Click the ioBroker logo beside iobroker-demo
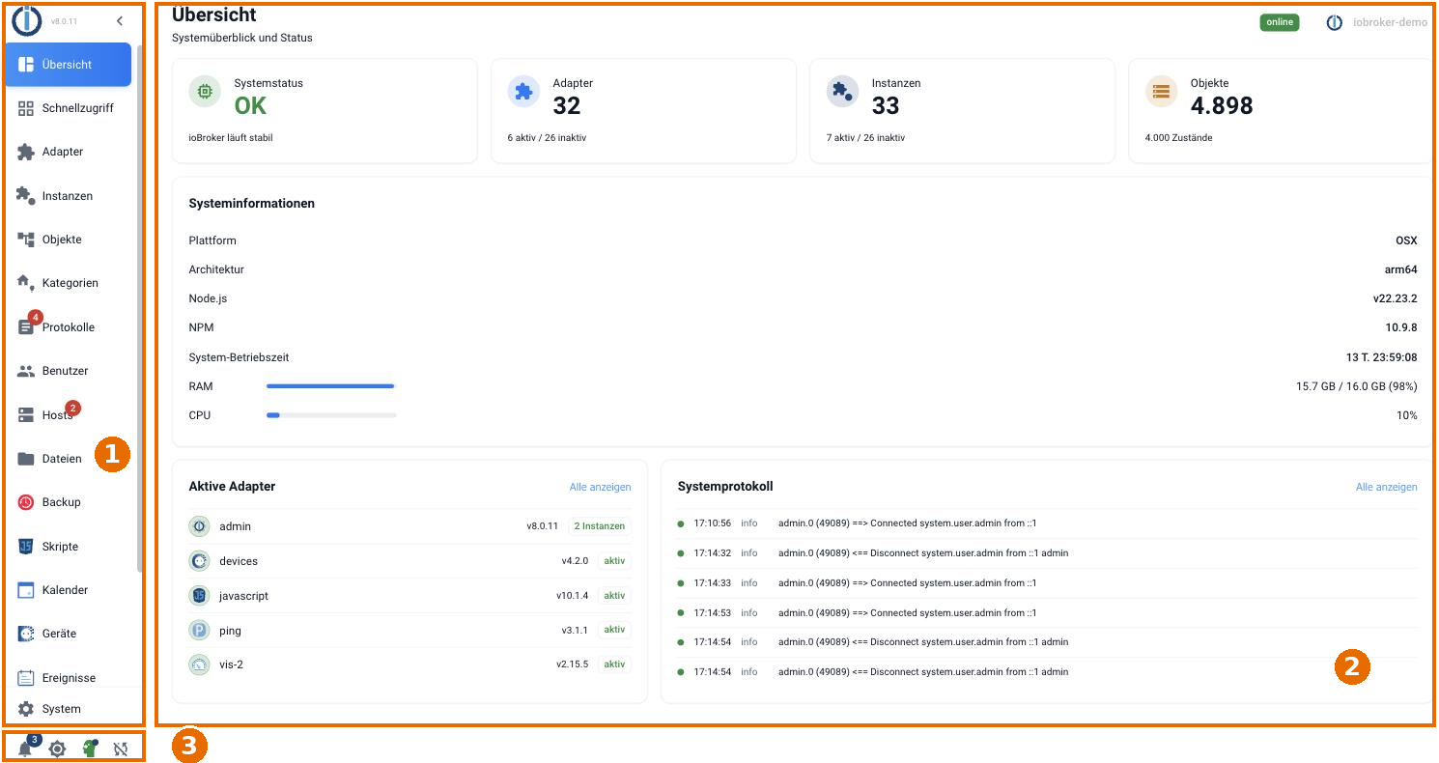The image size is (1439, 763). (1335, 22)
